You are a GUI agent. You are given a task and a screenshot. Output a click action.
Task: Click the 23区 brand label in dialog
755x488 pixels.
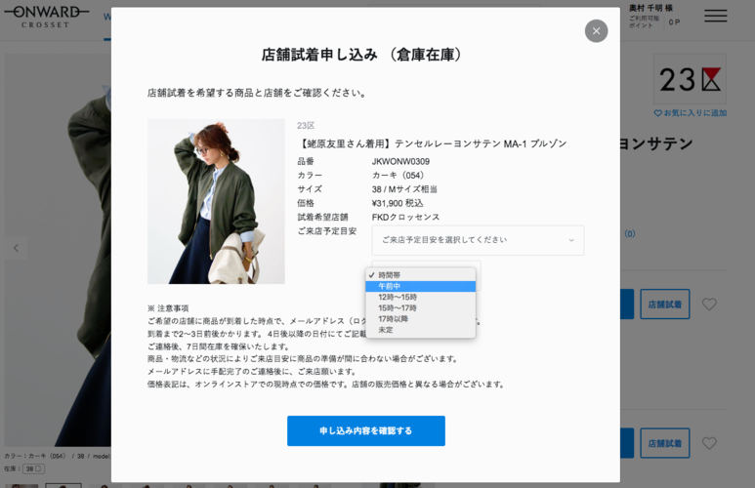click(306, 126)
